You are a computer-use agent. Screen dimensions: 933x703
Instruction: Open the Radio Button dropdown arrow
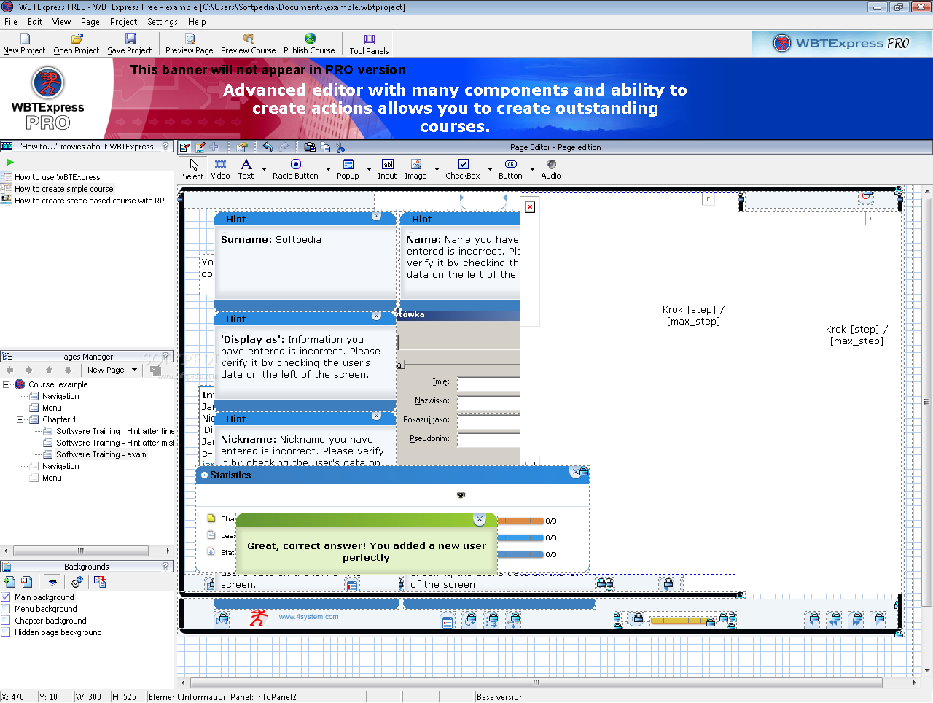328,169
